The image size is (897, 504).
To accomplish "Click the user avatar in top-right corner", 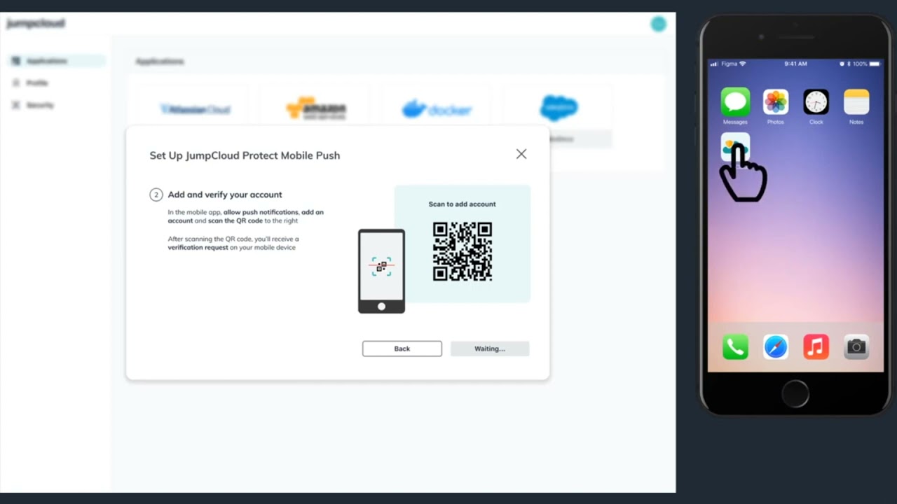I will [658, 24].
